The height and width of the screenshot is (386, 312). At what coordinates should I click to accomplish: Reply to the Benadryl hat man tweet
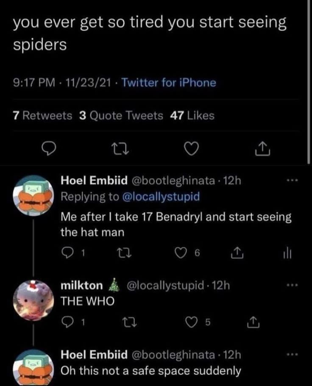point(68,253)
